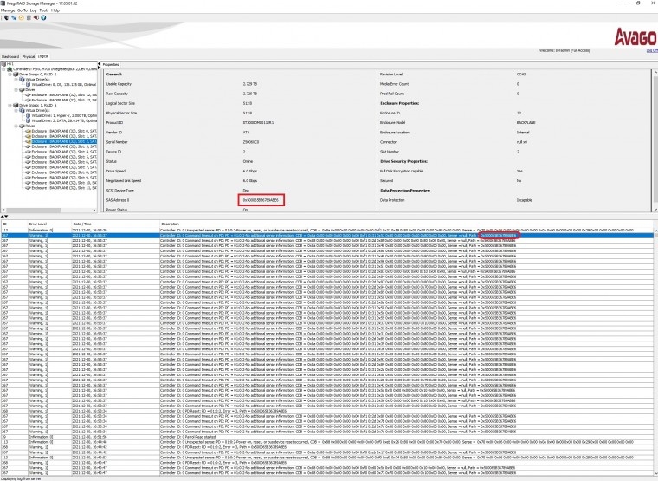658x481 pixels.
Task: Click the blue refresh arrows toolbar icon
Action: tap(14, 17)
